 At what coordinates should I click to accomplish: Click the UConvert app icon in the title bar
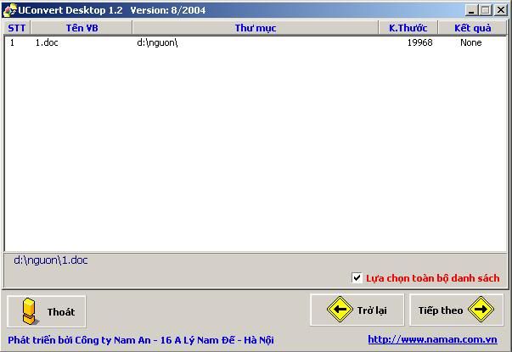[x=9, y=10]
